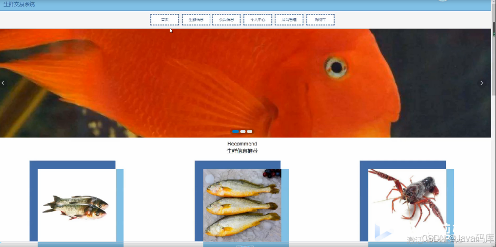
Task: Open 后台管理 in navigation bar
Action: coord(289,20)
